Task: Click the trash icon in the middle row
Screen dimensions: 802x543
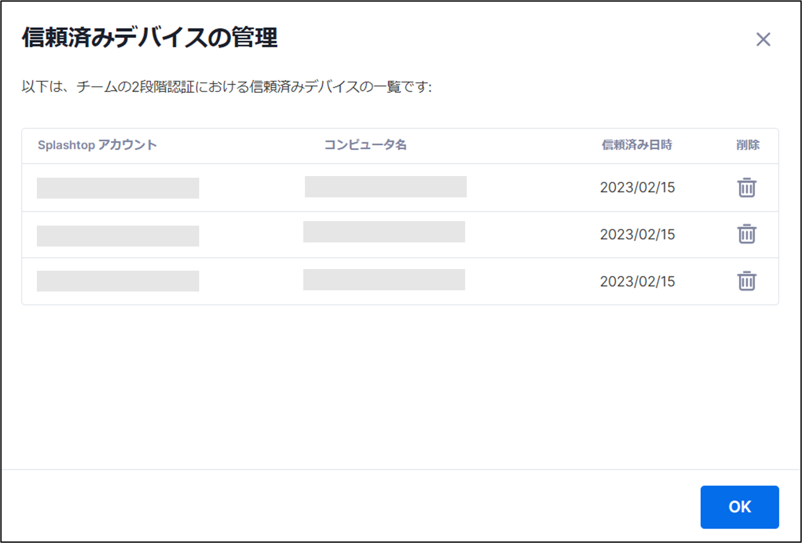Action: (x=747, y=234)
